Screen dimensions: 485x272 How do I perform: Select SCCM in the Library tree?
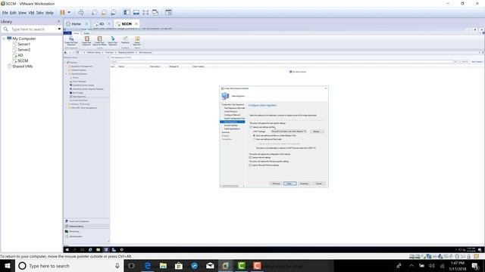[x=23, y=60]
